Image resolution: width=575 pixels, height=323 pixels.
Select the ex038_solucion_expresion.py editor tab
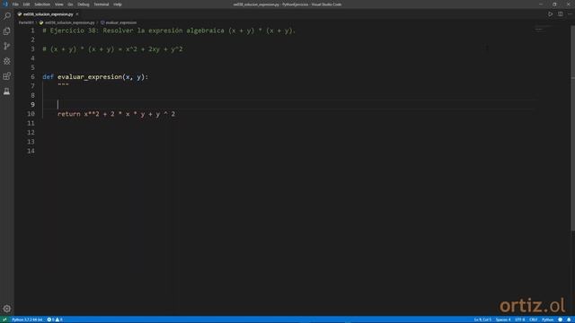(48, 14)
